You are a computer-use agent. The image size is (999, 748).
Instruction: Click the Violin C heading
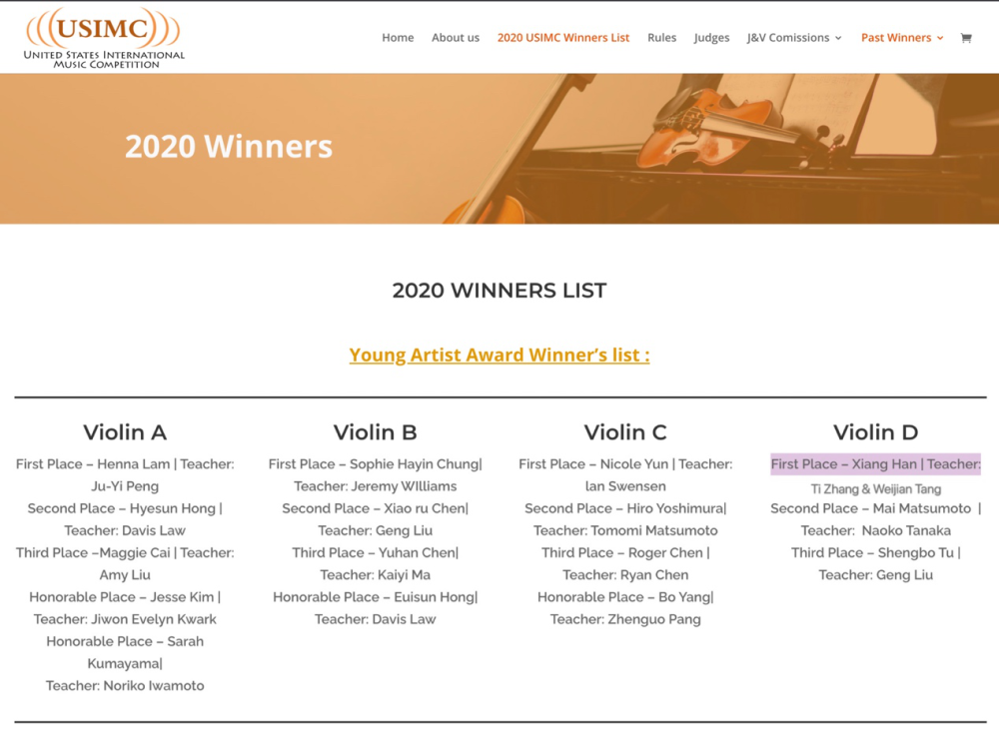coord(625,432)
